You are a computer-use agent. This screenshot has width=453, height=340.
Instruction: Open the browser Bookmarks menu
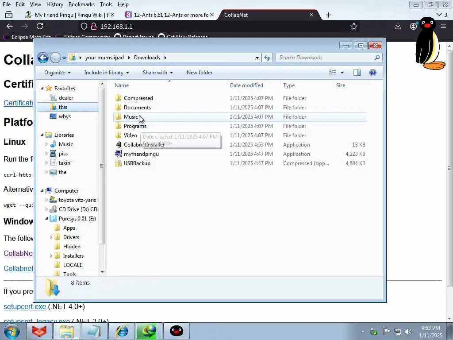coord(81,4)
